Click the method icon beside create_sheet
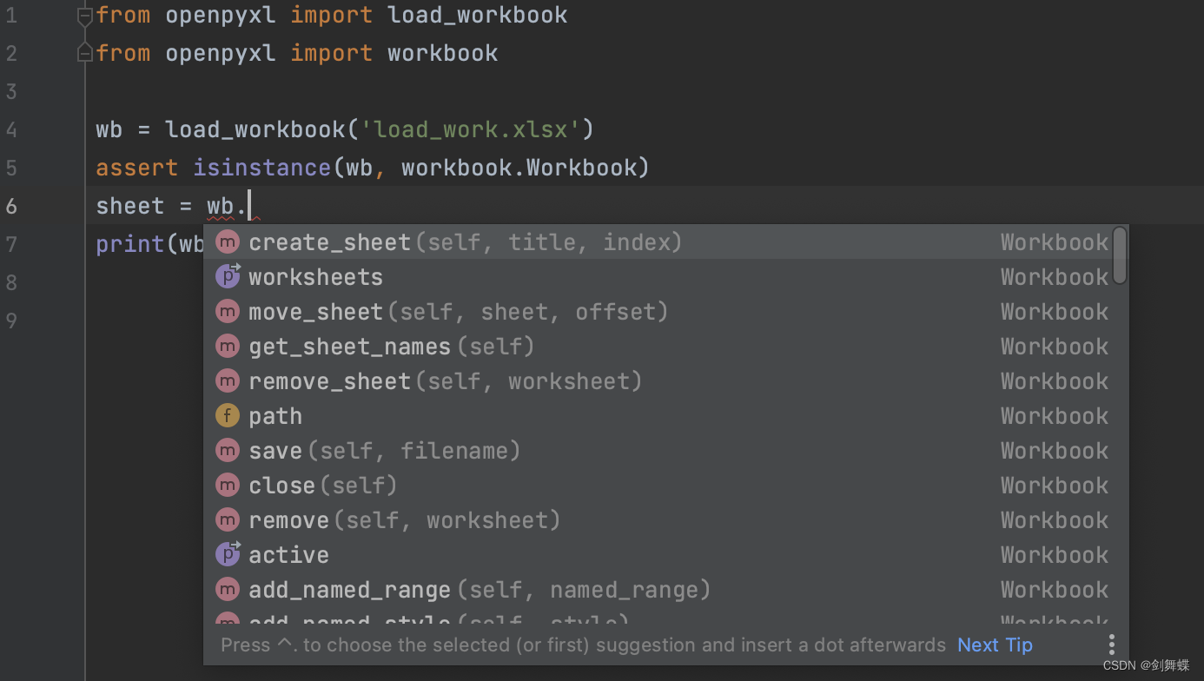 pos(227,242)
